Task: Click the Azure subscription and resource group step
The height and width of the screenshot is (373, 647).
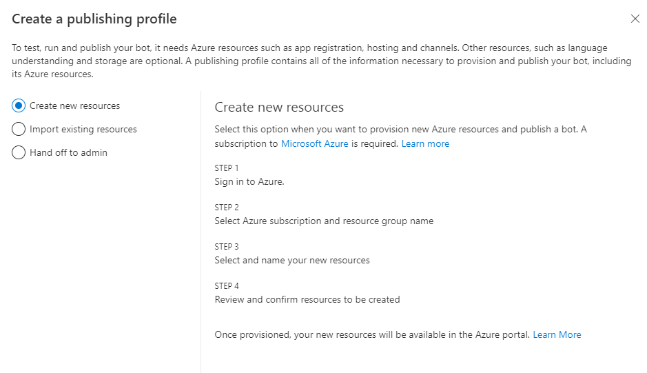Action: click(x=324, y=221)
